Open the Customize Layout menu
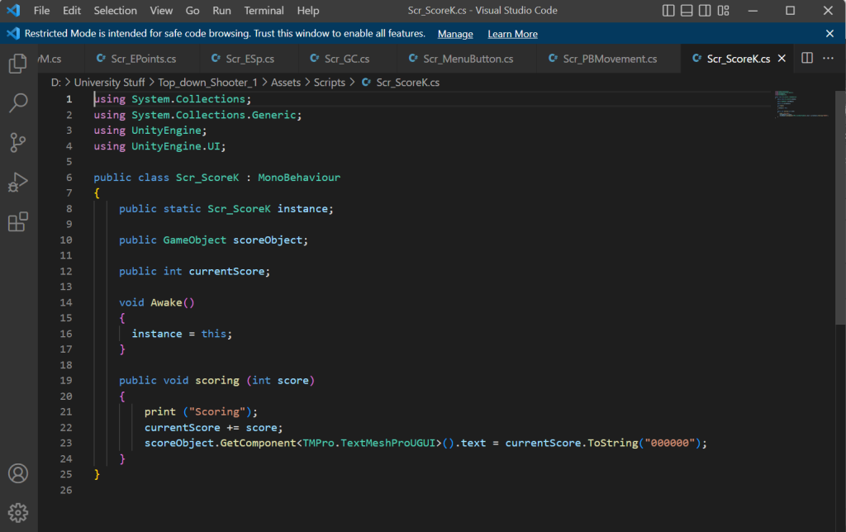 (724, 11)
